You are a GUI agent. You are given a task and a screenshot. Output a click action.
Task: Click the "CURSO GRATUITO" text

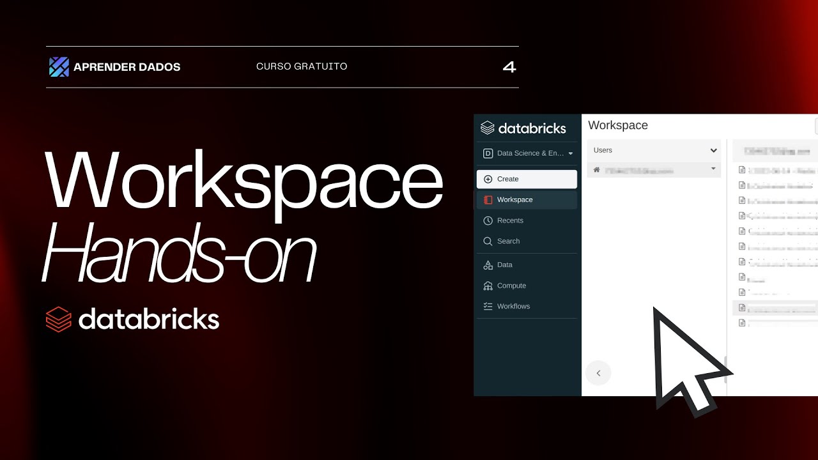(x=302, y=66)
